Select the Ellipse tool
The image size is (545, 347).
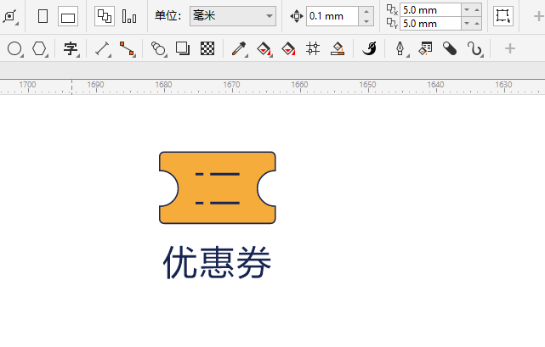14,48
